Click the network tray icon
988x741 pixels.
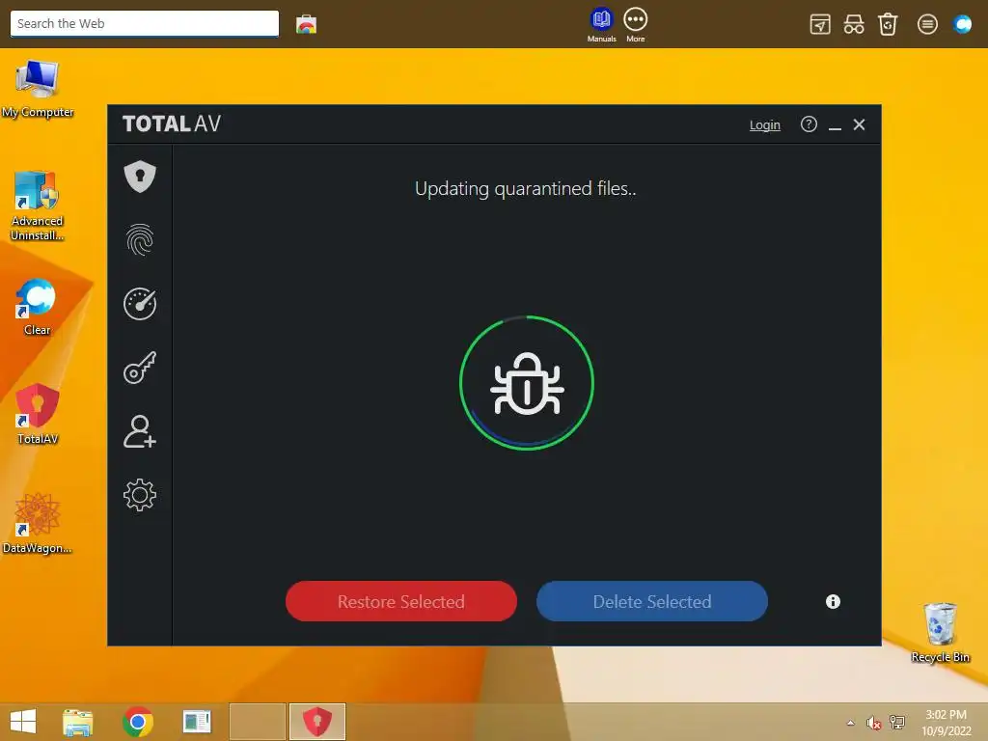tap(896, 723)
